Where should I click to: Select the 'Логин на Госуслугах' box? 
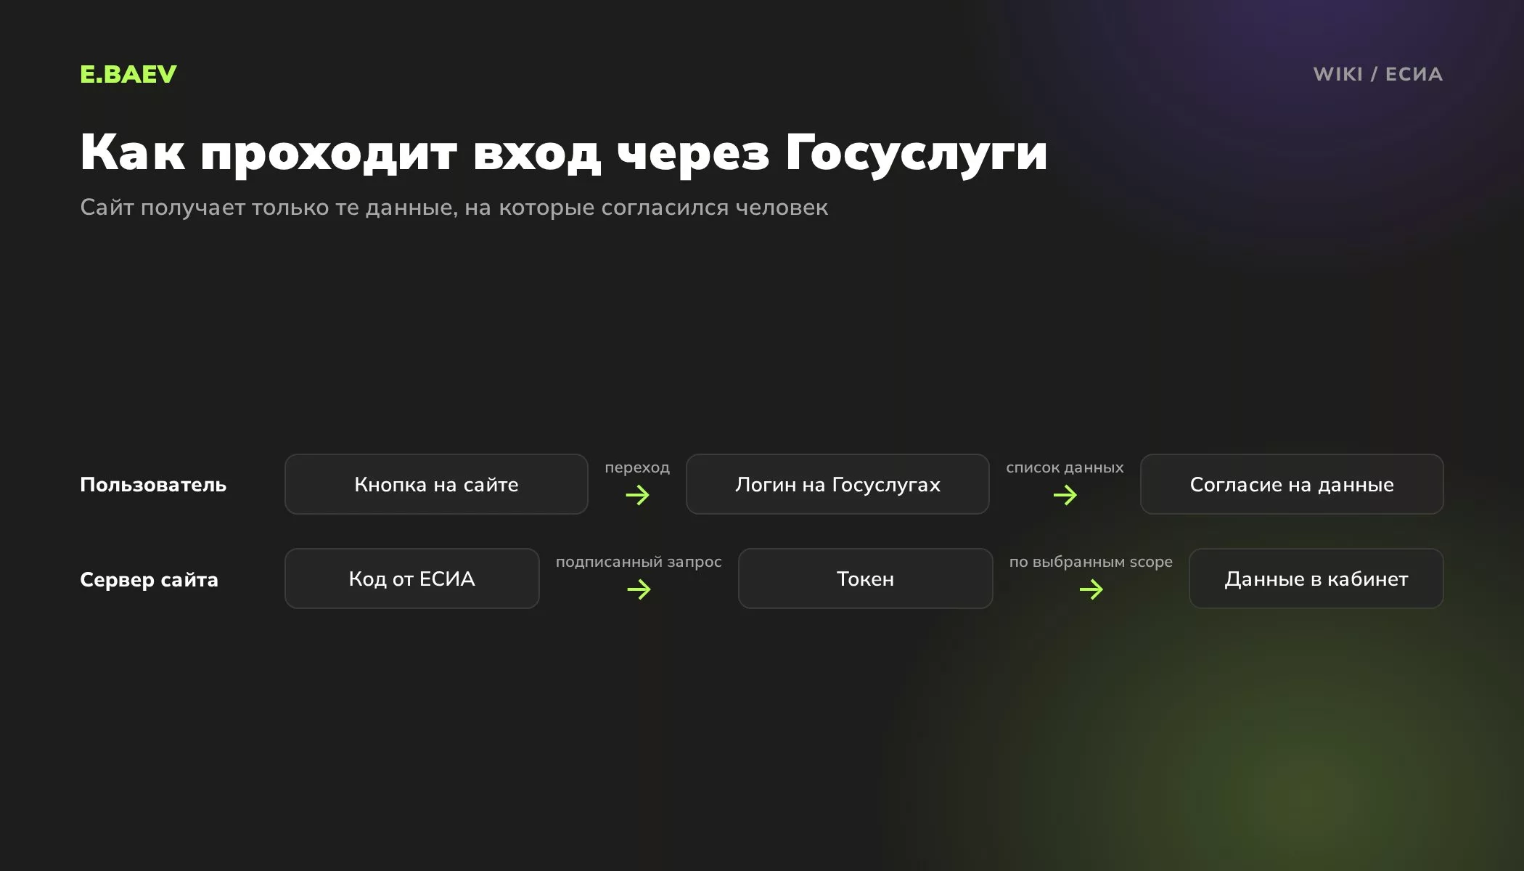point(837,484)
